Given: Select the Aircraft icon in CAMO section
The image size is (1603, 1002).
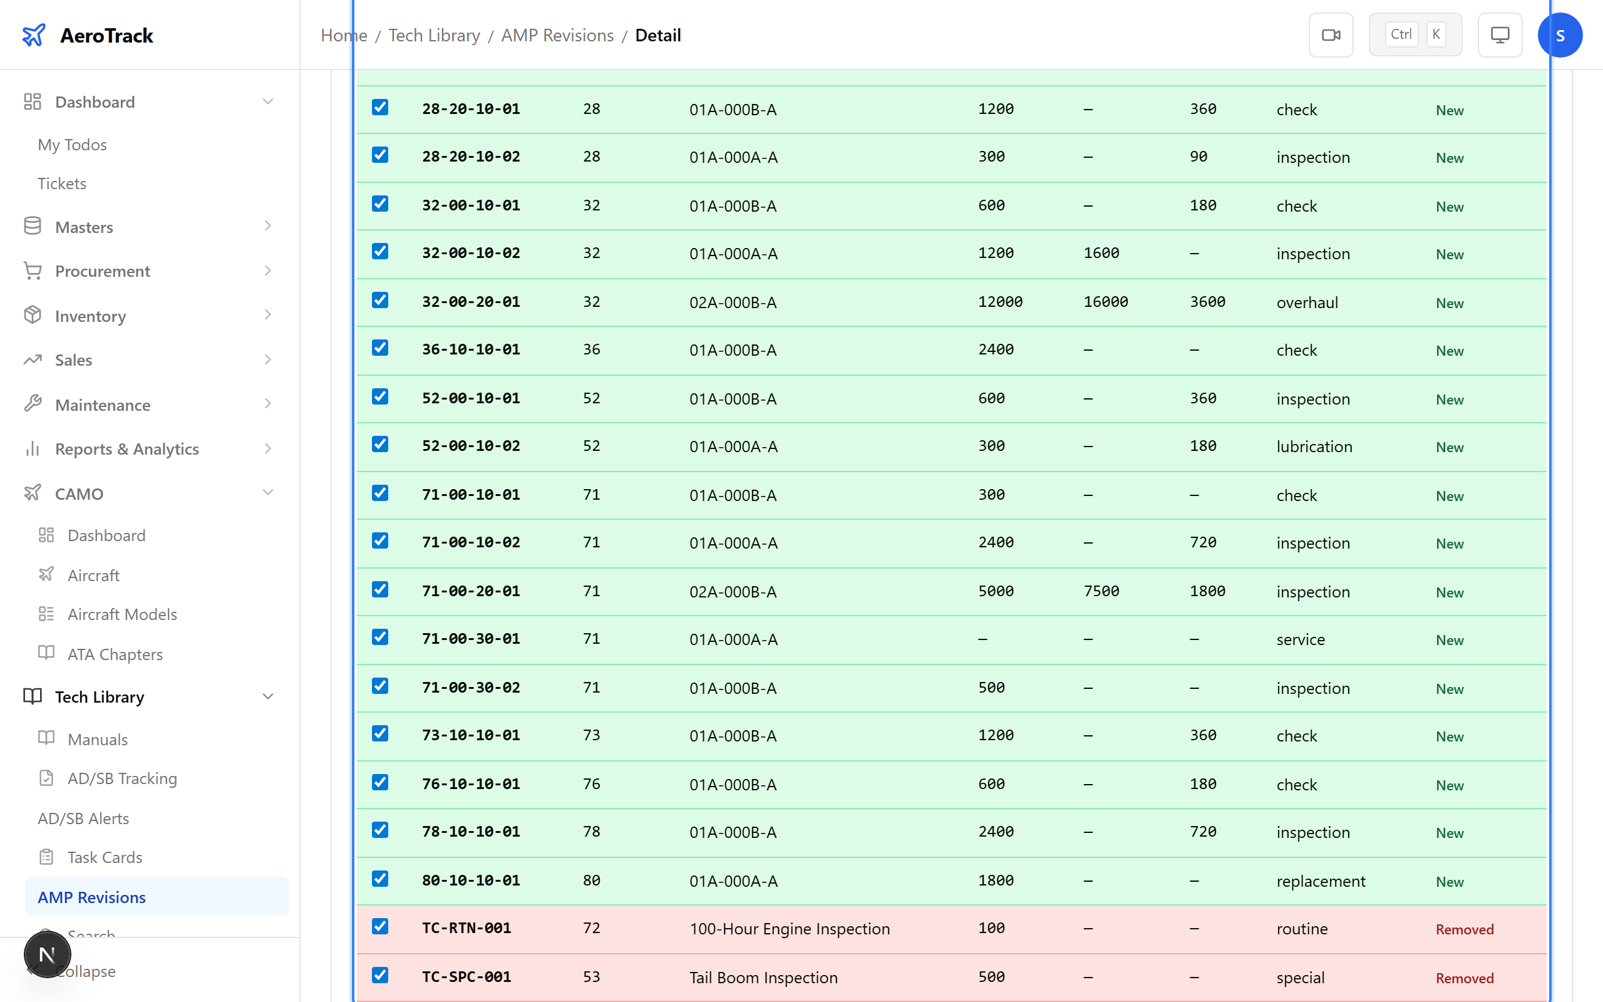Looking at the screenshot, I should click(x=46, y=574).
